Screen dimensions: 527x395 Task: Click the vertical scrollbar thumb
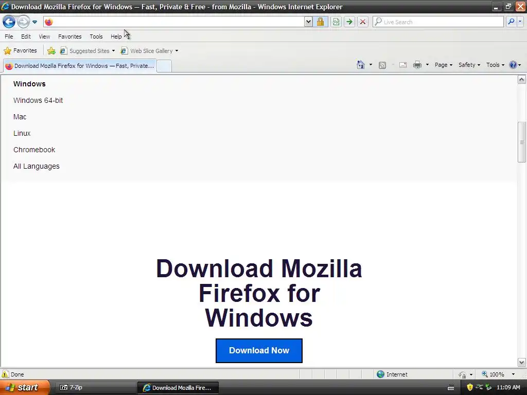(522, 142)
